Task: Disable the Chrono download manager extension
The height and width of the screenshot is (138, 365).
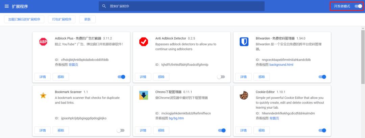Action: tap(222, 131)
